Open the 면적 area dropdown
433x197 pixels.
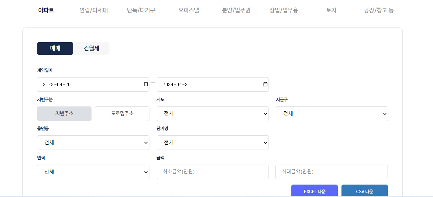93,172
